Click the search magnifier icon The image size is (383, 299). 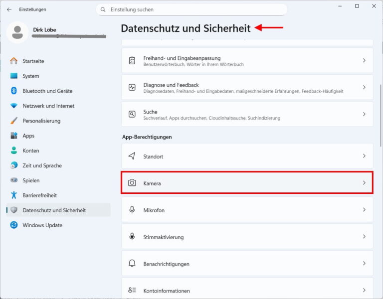[x=103, y=9]
